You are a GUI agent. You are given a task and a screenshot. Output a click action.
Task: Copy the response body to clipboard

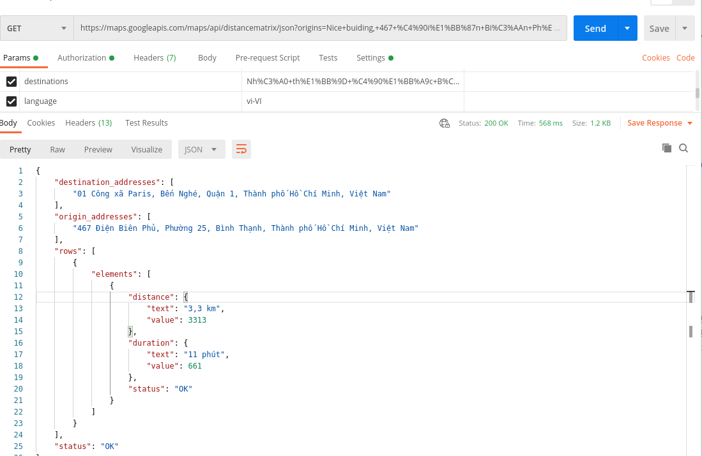666,147
